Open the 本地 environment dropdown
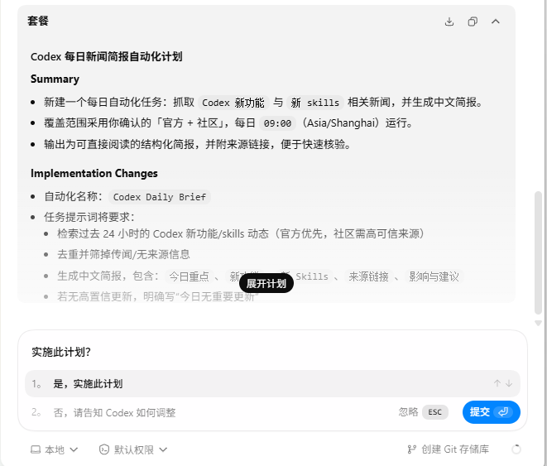Viewport: 547px width, 466px height. [x=55, y=449]
